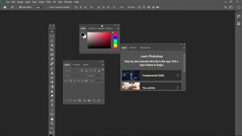
Task: Click inside the red color picker field
Action: tap(99, 40)
